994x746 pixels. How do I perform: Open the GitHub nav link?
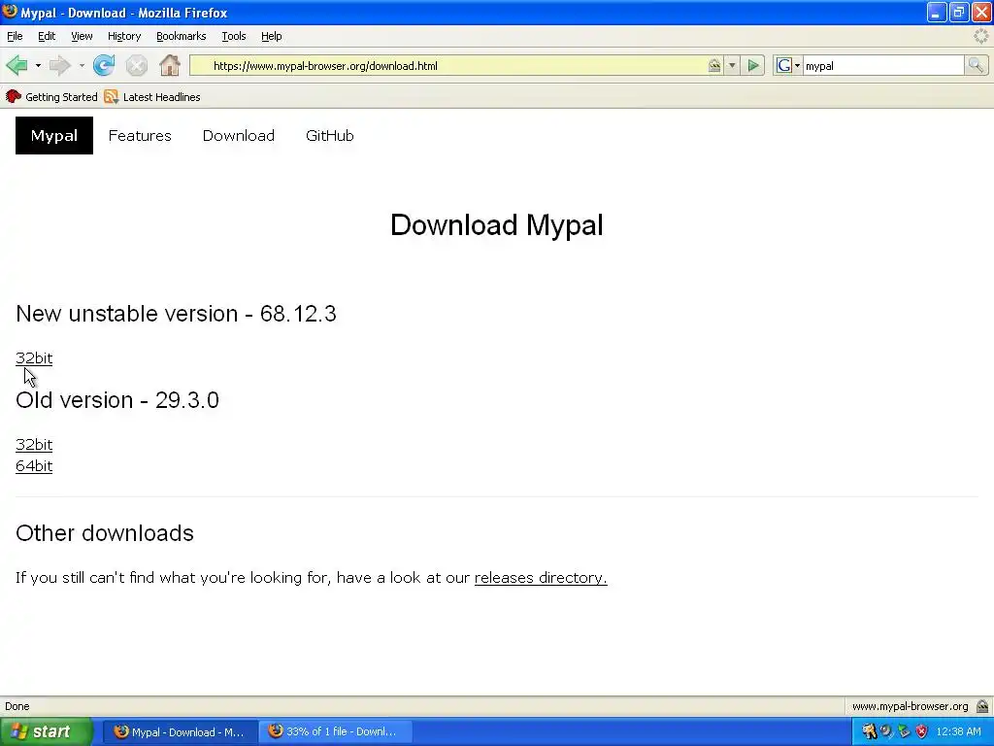coord(330,135)
